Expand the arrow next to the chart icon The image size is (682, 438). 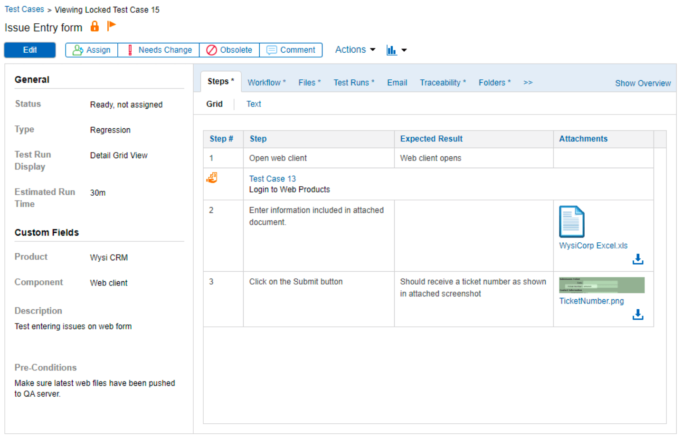point(404,50)
